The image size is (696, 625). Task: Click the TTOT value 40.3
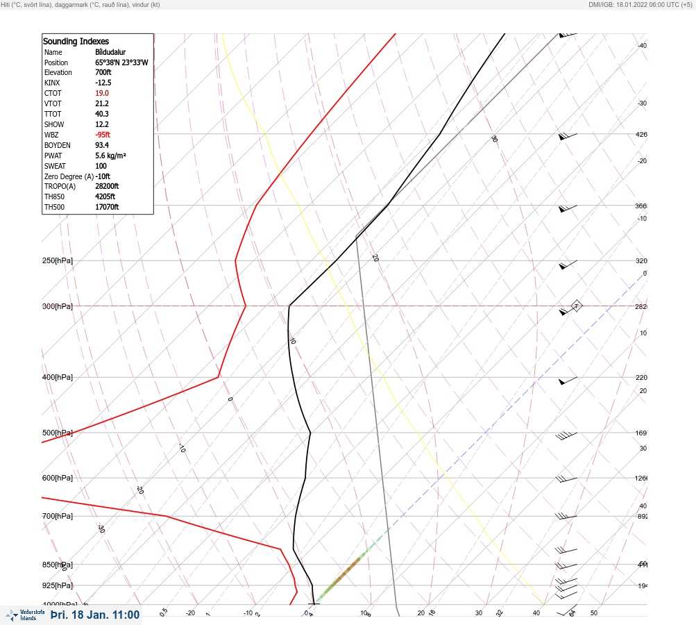pos(101,114)
